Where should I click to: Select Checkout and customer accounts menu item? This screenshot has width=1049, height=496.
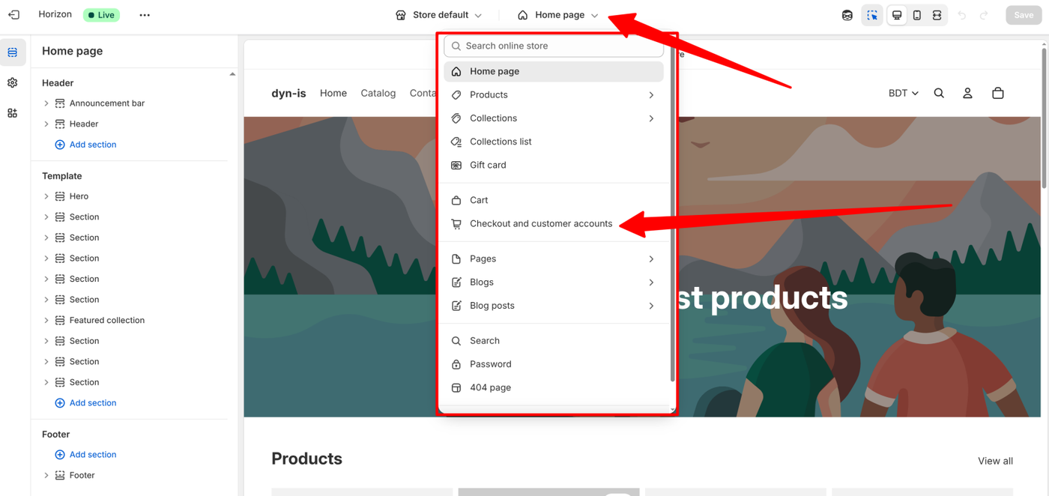coord(540,223)
